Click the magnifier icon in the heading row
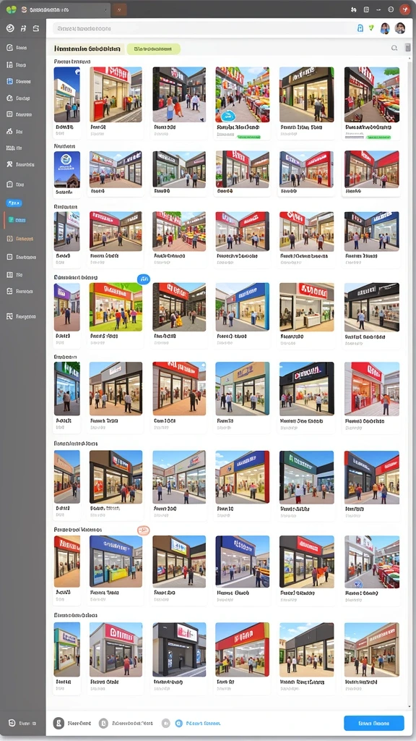 [x=394, y=48]
